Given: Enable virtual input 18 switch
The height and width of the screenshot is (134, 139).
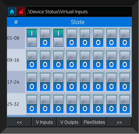Looking at the screenshot, I should point(45,82).
